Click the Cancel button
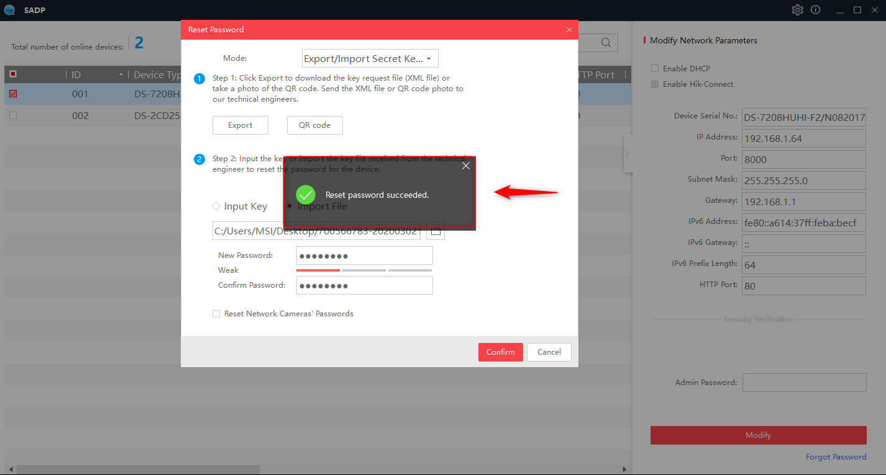 coord(549,352)
